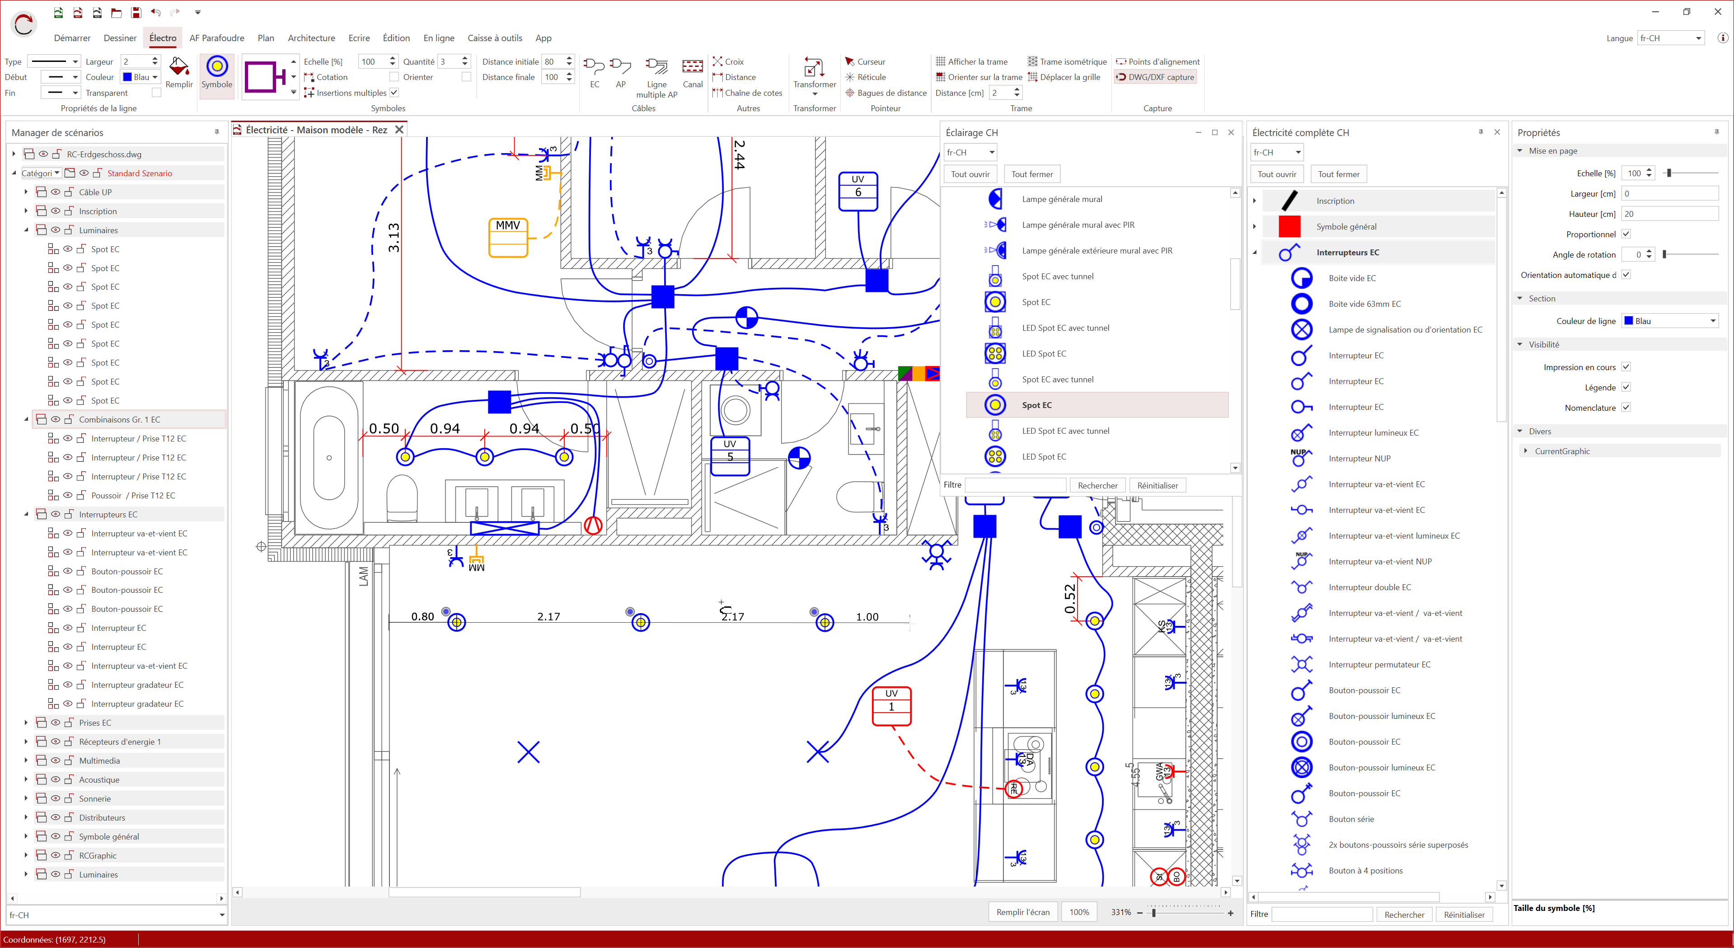Uncheck the Proportionnel checkbox
Image resolution: width=1734 pixels, height=948 pixels.
(x=1626, y=235)
